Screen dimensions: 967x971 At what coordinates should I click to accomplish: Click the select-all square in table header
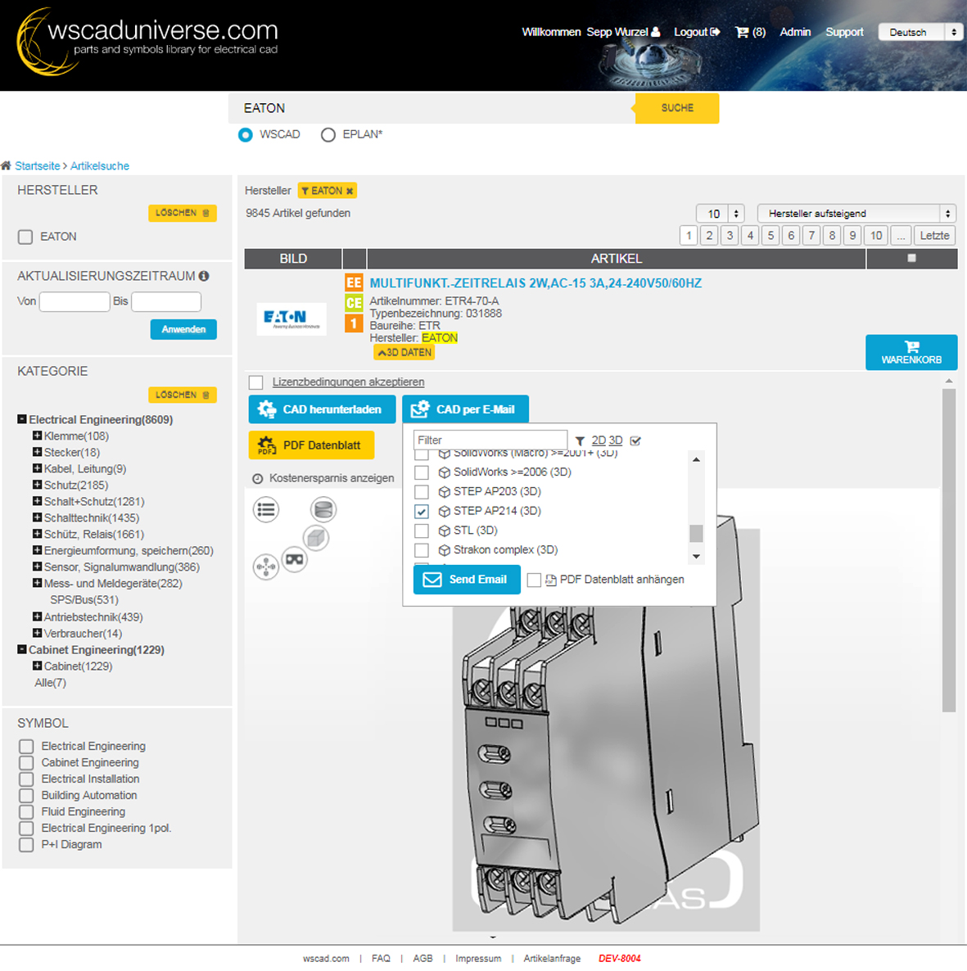click(x=911, y=258)
